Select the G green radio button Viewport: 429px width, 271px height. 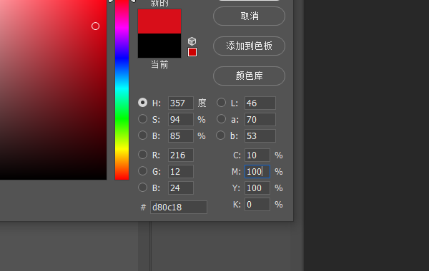(x=142, y=171)
